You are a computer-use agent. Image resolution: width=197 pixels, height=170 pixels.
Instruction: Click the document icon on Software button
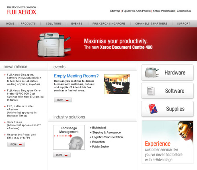(151, 91)
